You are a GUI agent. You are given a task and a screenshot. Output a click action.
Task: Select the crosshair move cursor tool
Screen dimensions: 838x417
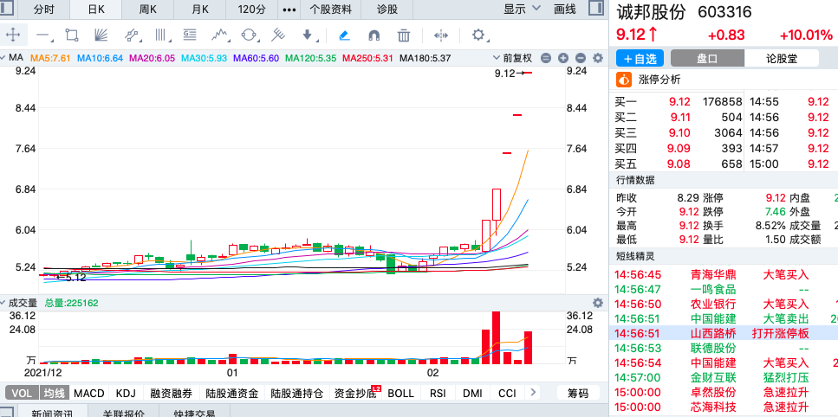[x=13, y=35]
